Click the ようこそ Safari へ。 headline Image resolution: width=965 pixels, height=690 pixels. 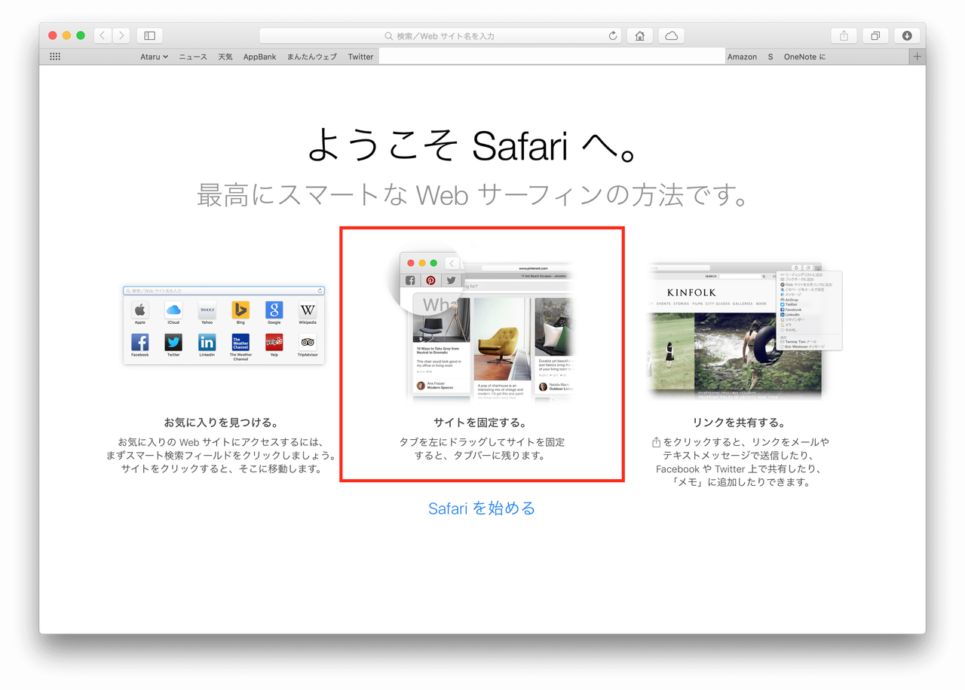coord(473,145)
